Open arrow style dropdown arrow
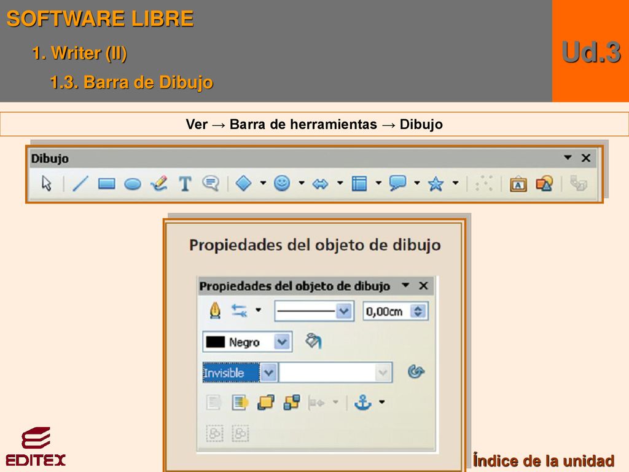 tap(259, 310)
